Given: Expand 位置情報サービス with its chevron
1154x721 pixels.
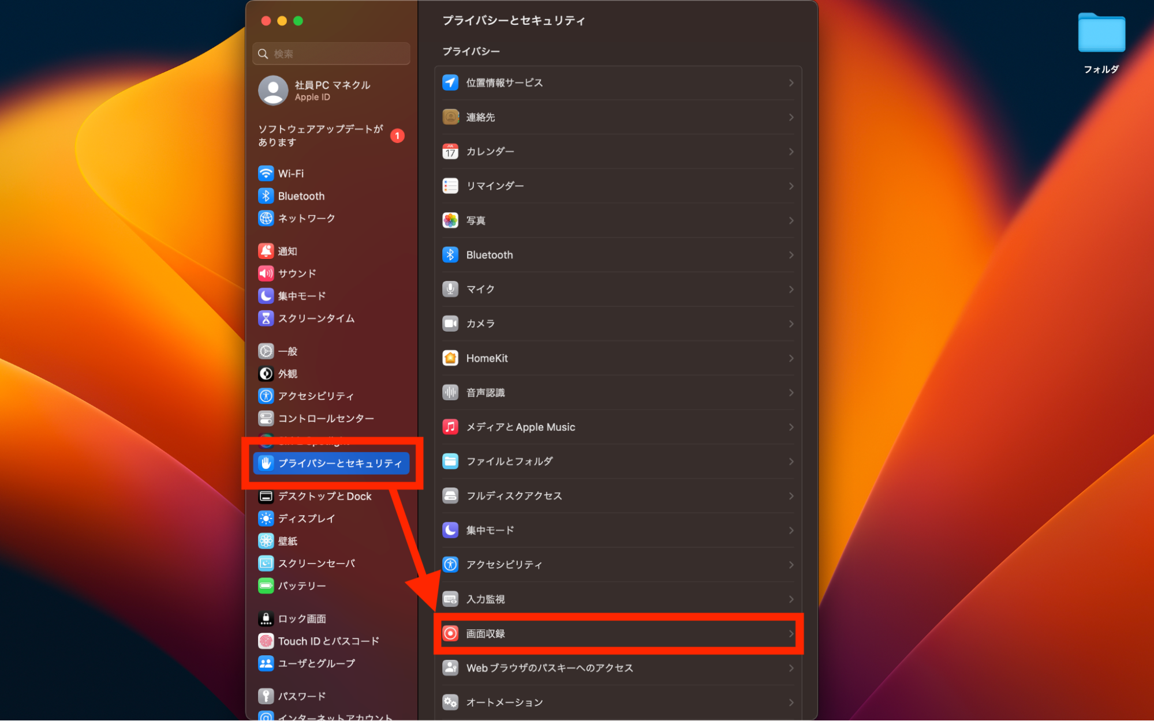Looking at the screenshot, I should (x=791, y=82).
